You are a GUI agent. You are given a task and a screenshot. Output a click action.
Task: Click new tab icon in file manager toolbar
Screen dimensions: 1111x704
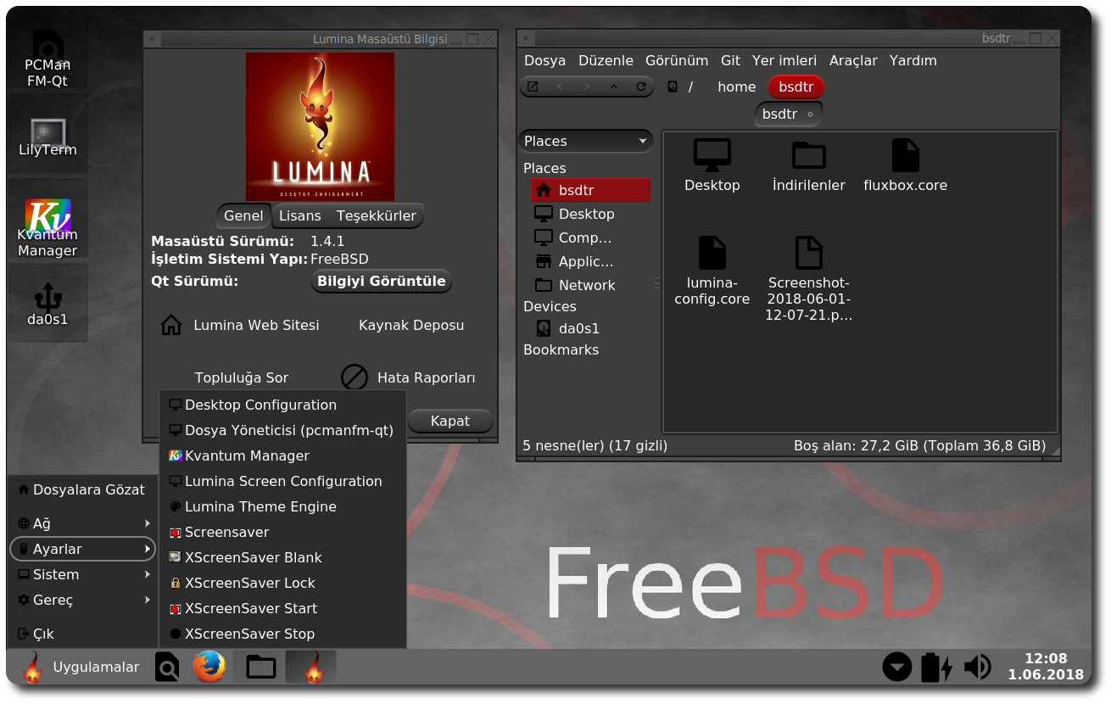pyautogui.click(x=533, y=87)
